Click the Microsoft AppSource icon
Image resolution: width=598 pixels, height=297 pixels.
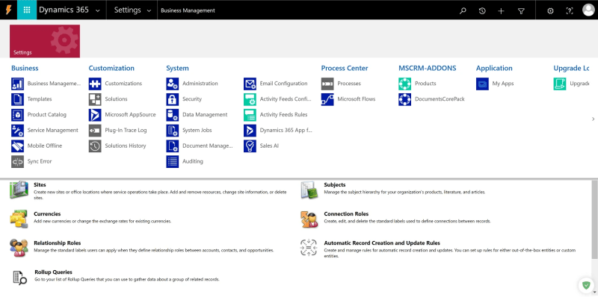(x=95, y=115)
